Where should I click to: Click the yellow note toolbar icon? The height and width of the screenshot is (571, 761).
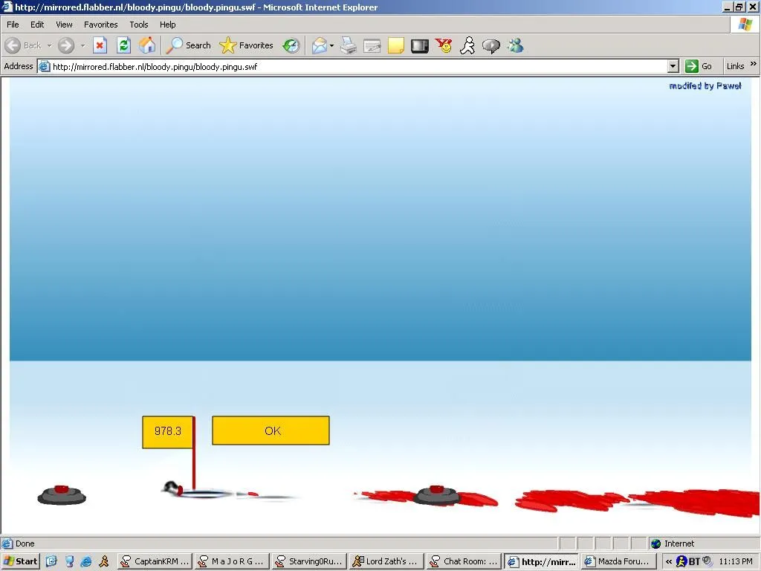(396, 45)
